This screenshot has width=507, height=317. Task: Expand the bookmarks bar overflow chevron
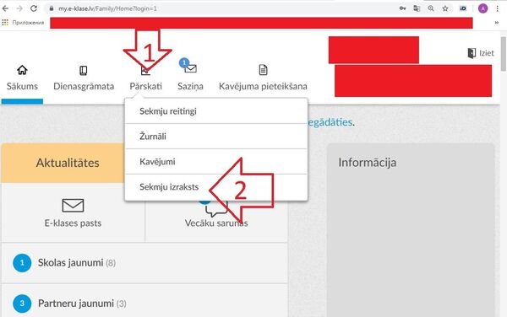pos(497,23)
